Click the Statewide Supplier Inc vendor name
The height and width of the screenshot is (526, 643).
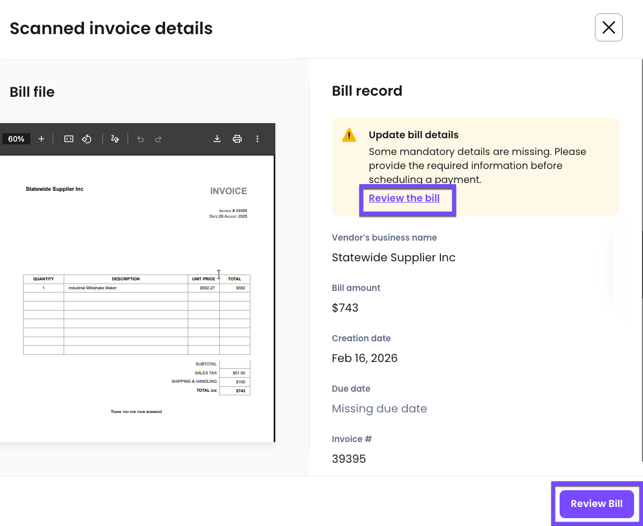pos(393,257)
